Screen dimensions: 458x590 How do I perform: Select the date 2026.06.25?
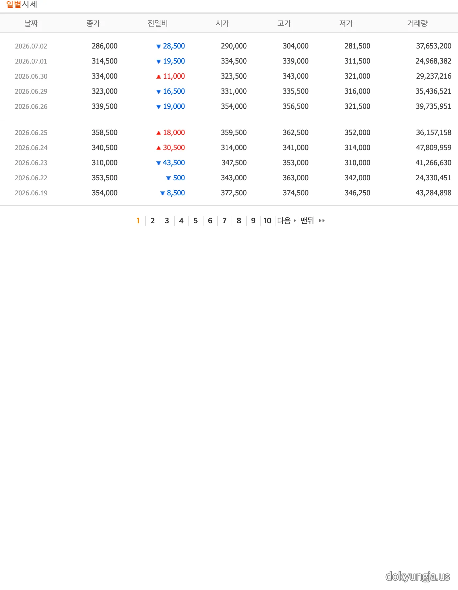(x=31, y=133)
